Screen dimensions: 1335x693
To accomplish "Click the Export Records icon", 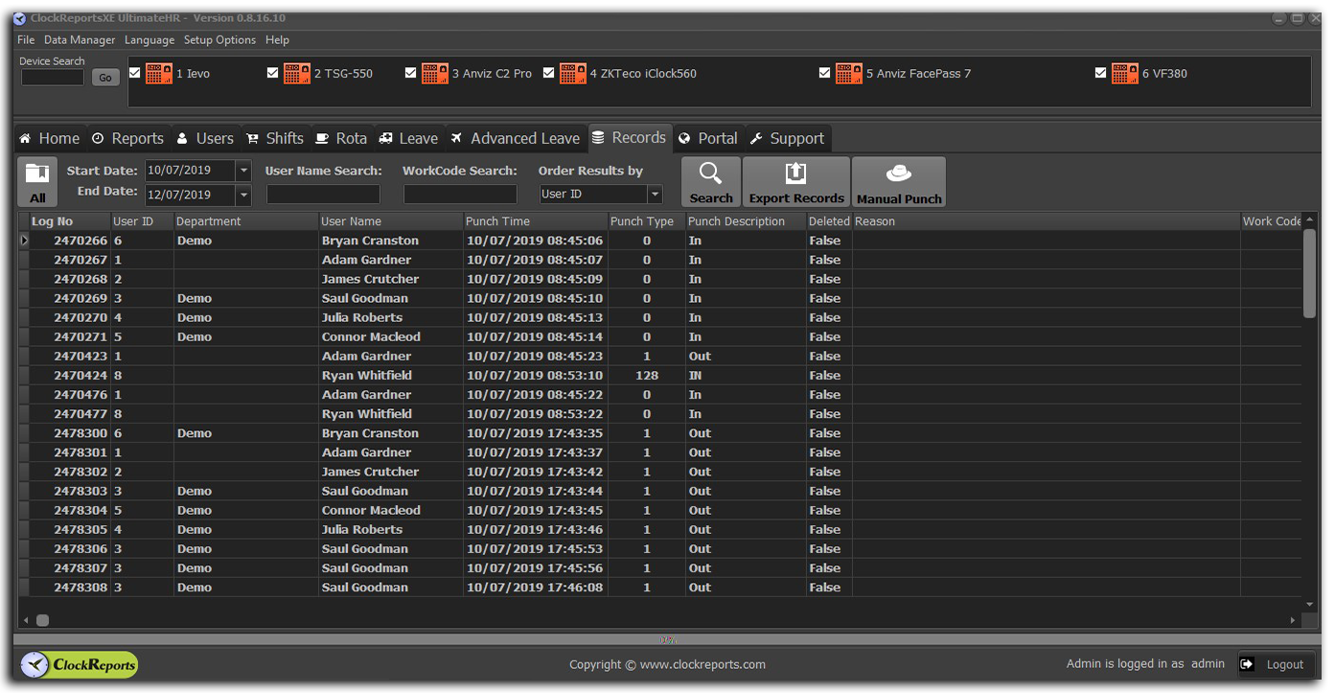I will pos(795,174).
